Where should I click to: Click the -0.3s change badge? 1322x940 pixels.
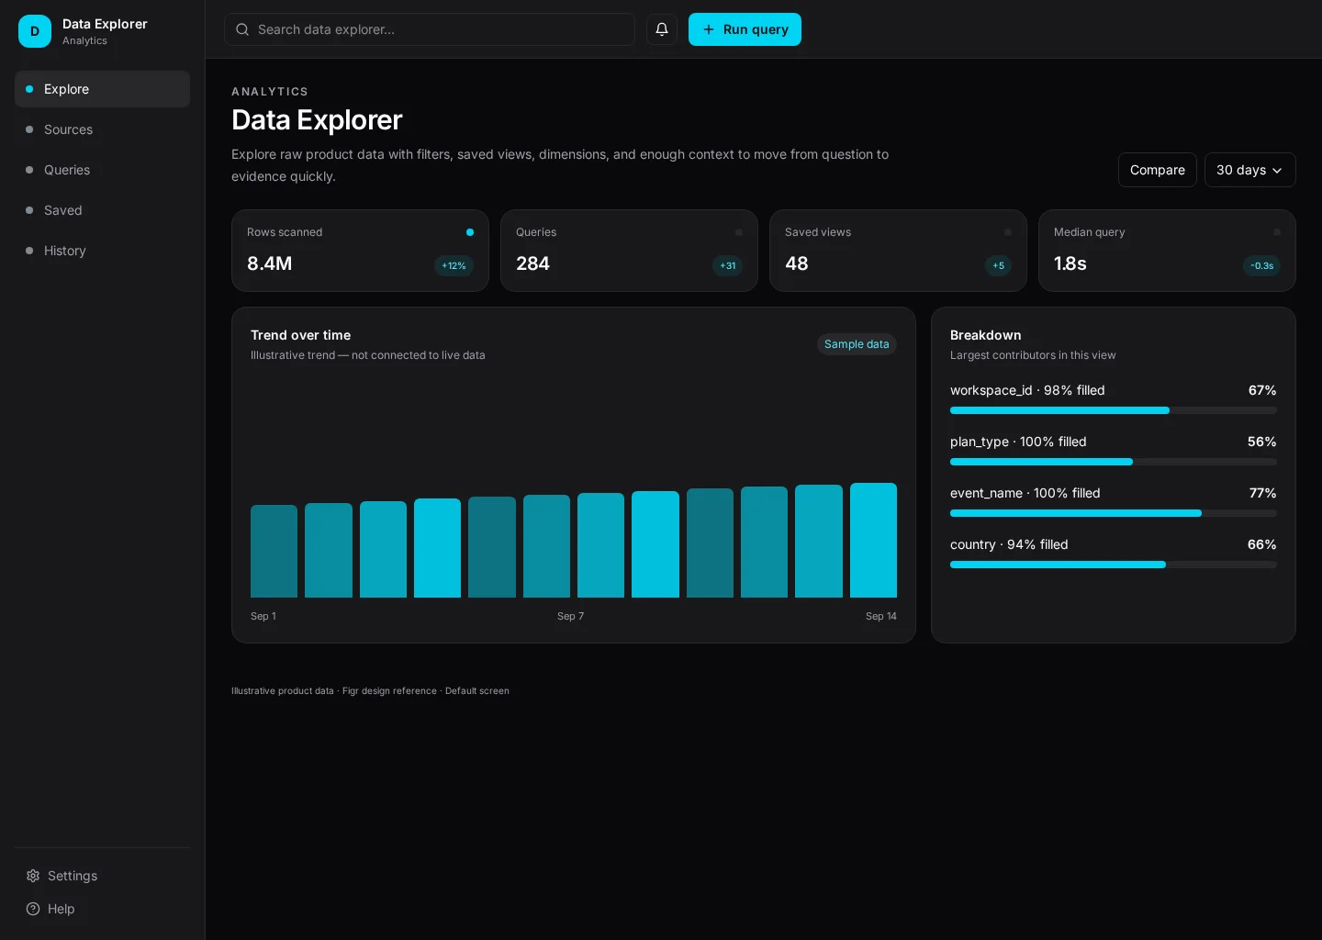1261,266
